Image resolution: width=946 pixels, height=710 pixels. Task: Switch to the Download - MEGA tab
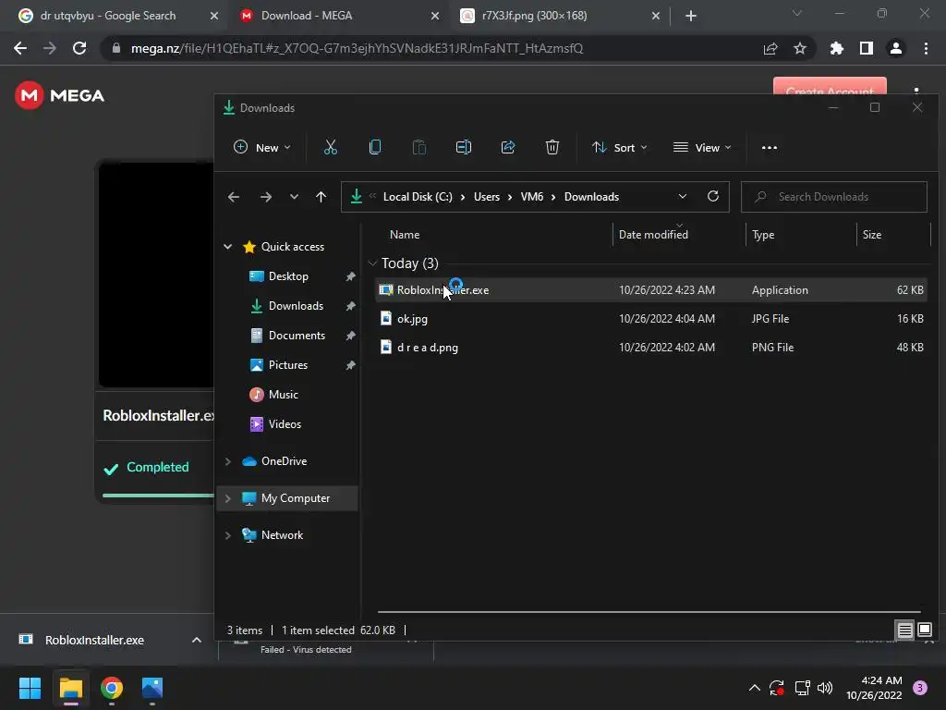[307, 16]
